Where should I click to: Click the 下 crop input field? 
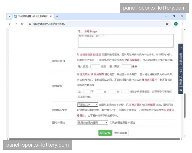[x=100, y=91]
